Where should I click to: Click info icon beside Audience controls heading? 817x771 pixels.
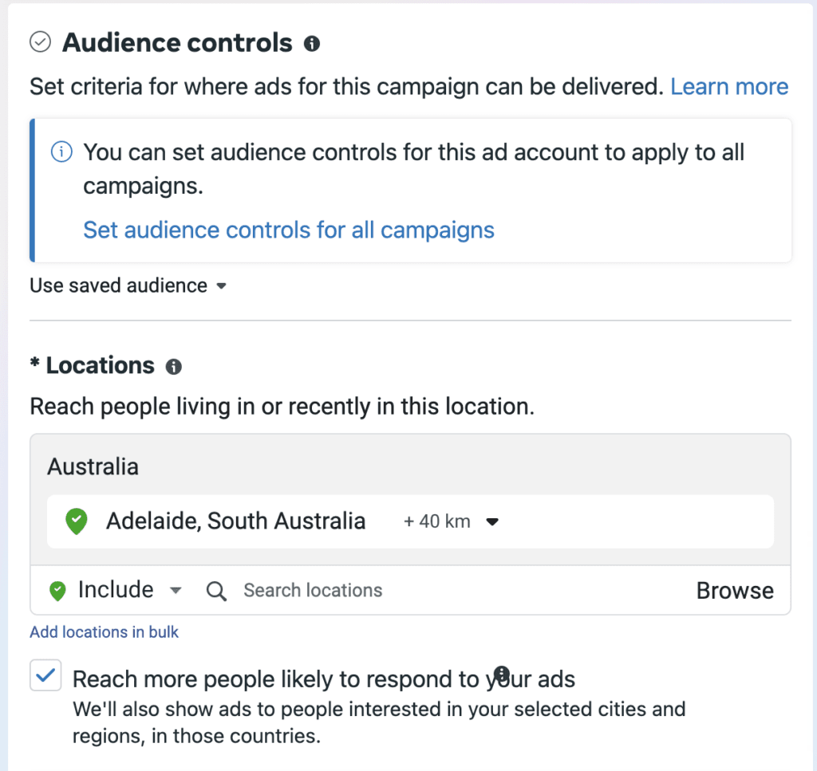(312, 43)
